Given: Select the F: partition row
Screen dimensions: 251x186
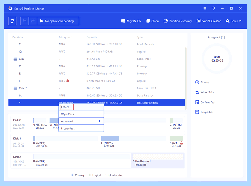Looking at the screenshot, I should [96, 81].
